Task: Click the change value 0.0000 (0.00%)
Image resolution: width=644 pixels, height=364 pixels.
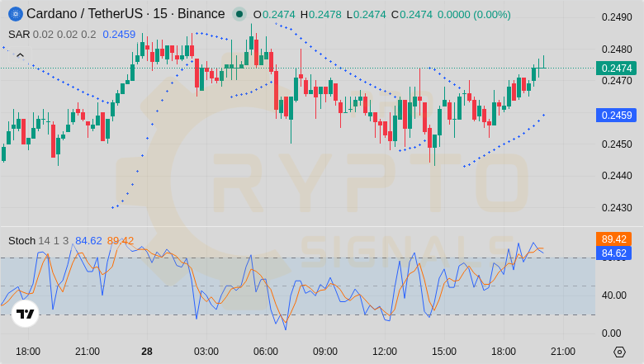Action: [474, 15]
